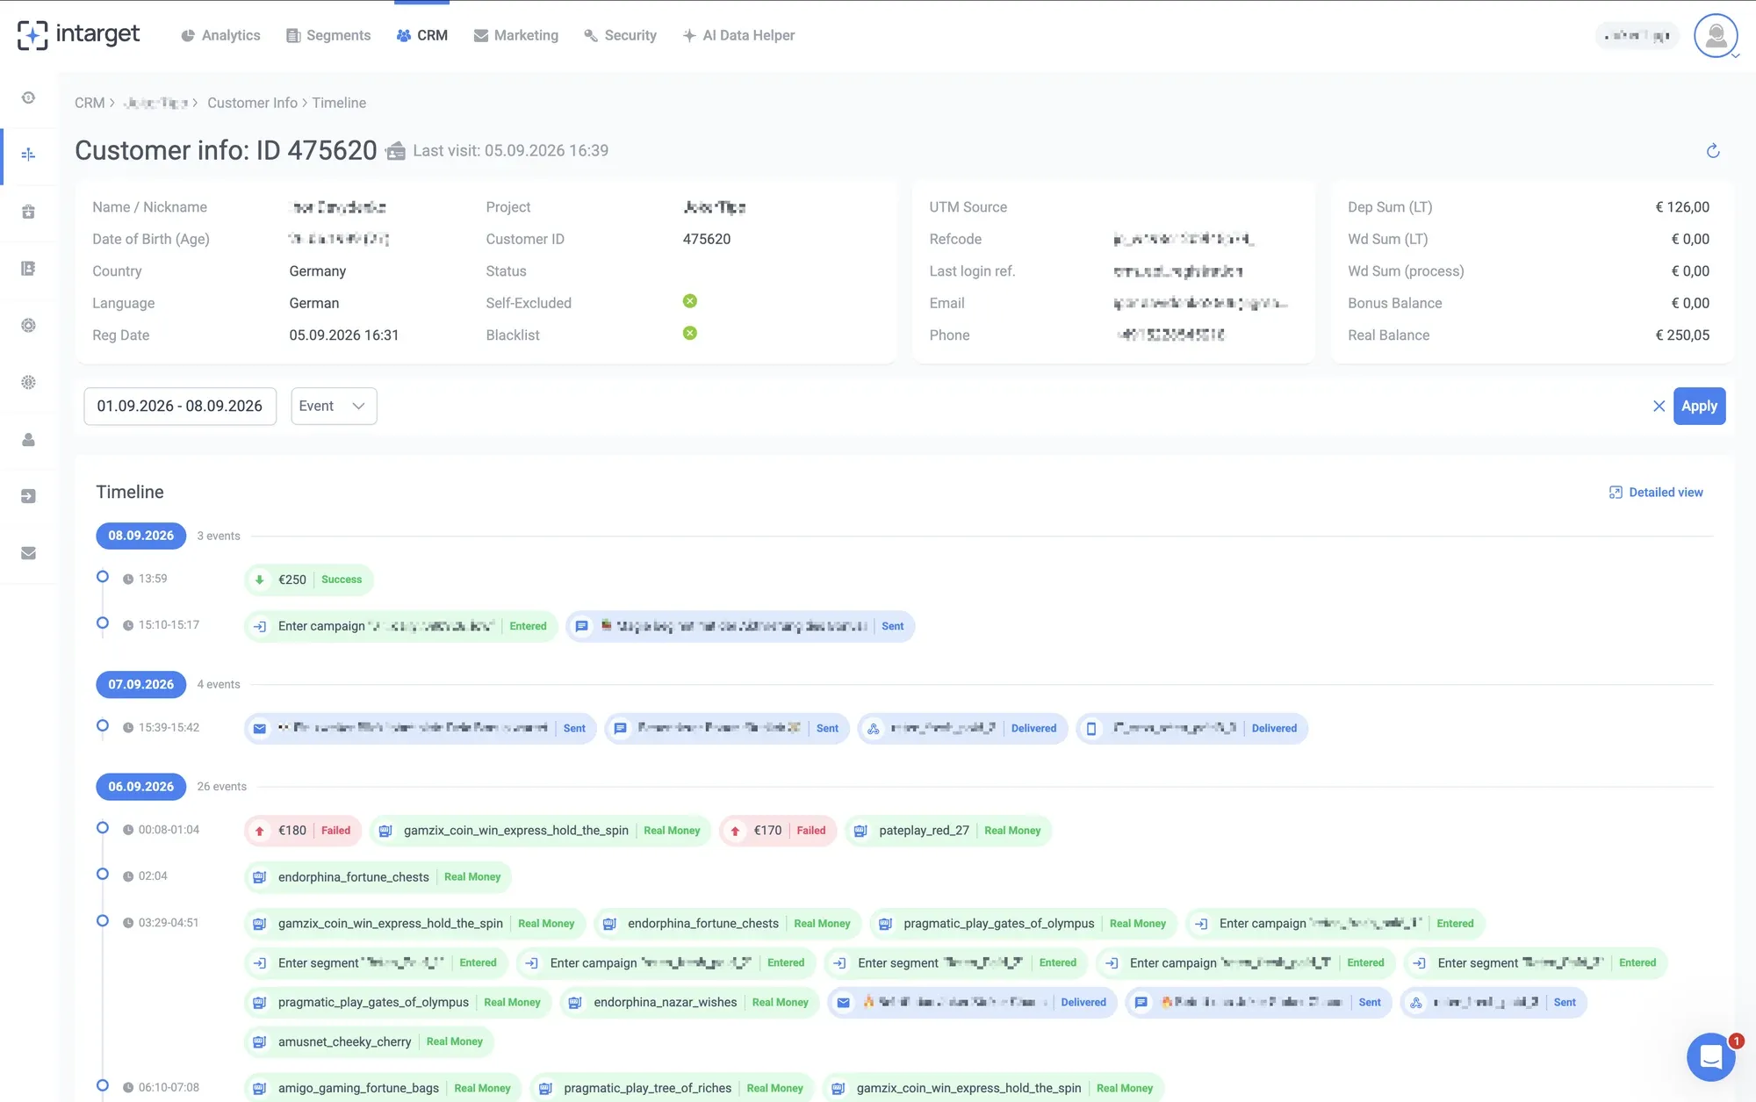
Task: Click the amigo_gaming_fortune_bags game event
Action: click(383, 1089)
